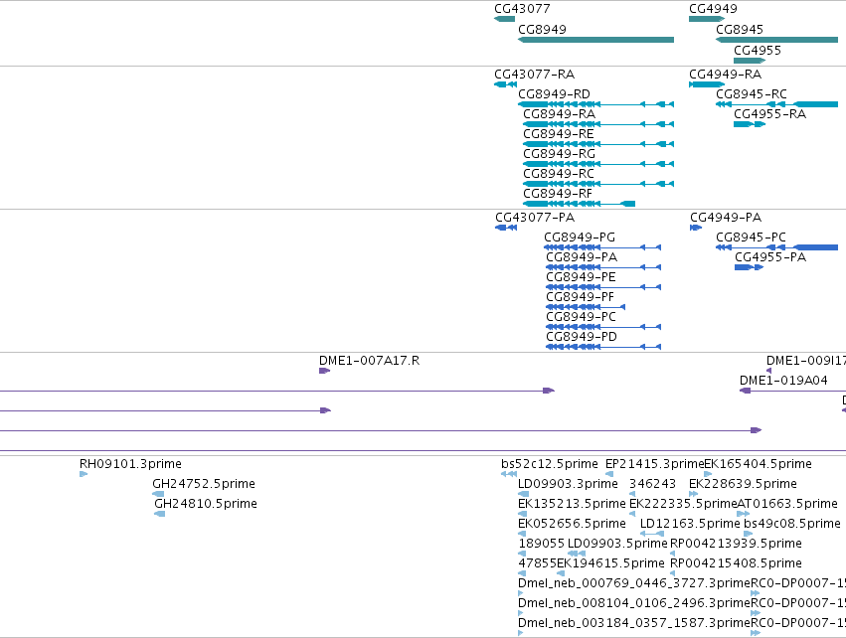Select protein CG43077-PA label
846x638 pixels.
pos(535,218)
